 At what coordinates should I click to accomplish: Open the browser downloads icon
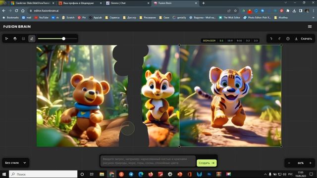[x=294, y=11]
